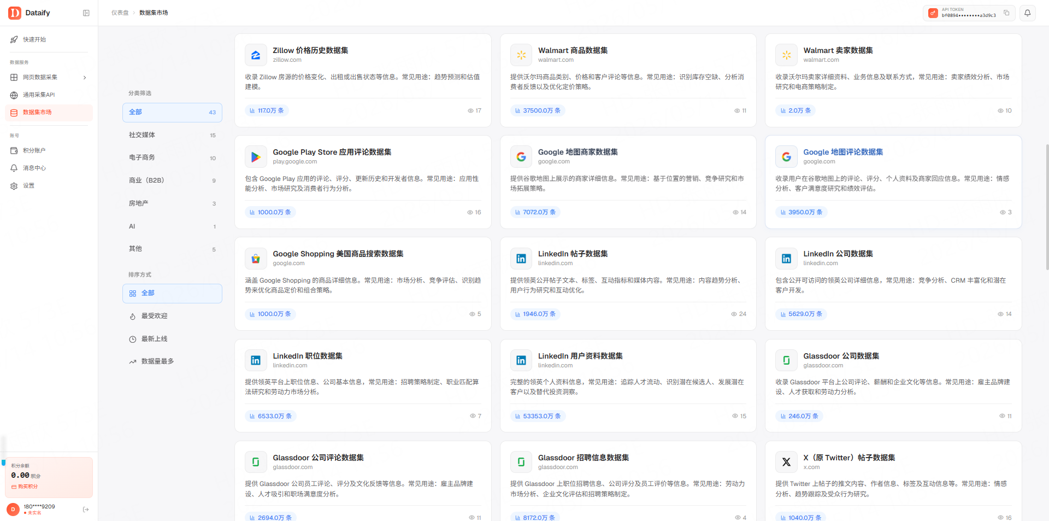Click 购买积分 link
Screen dimensions: 1049x521
[x=25, y=487]
